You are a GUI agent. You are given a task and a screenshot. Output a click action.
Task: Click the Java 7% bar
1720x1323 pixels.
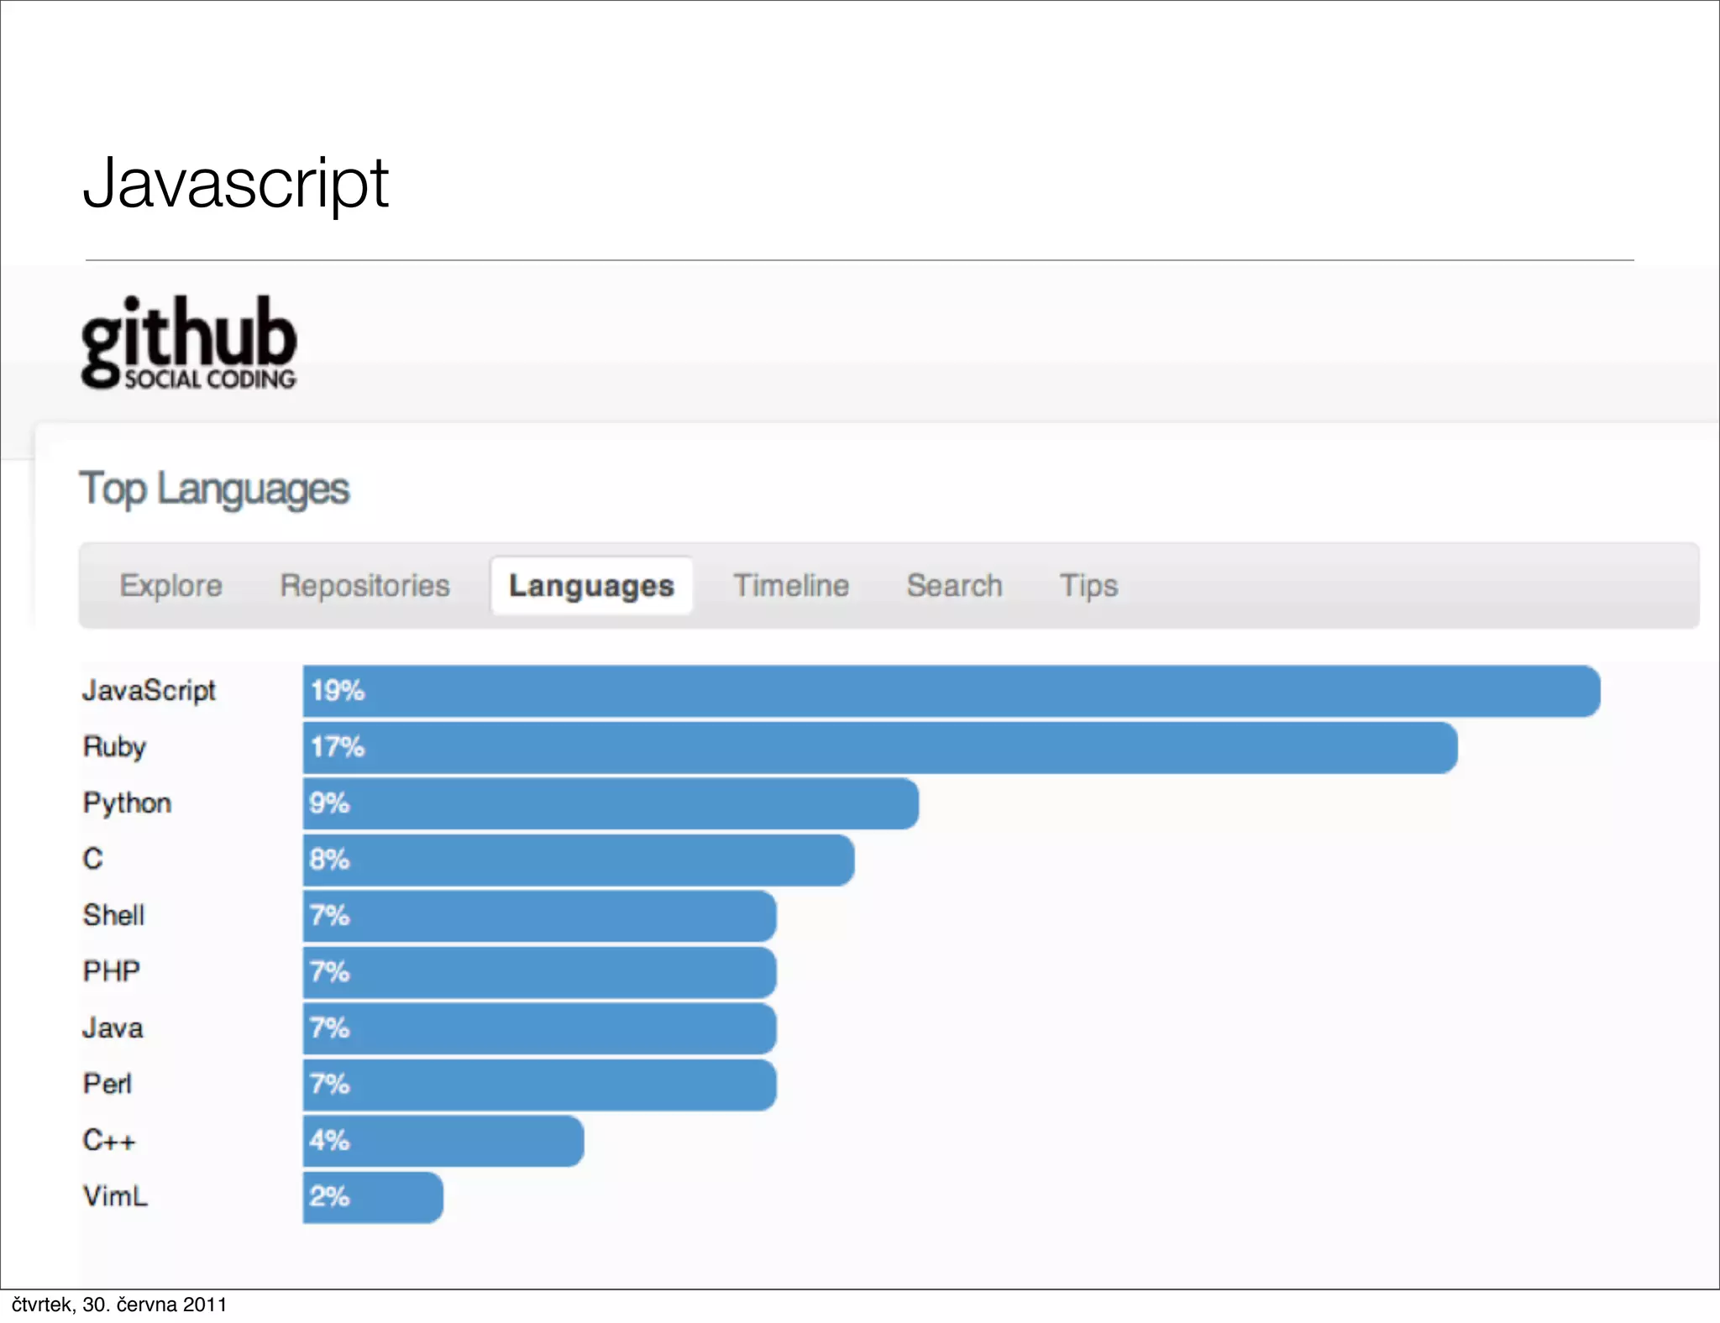539,1028
